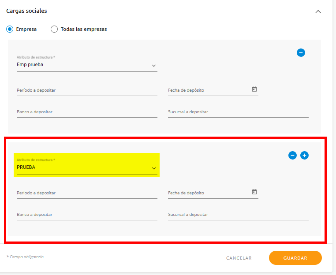Remove the Emp prueba block with minus icon
Image resolution: width=336 pixels, height=275 pixels.
coord(301,53)
